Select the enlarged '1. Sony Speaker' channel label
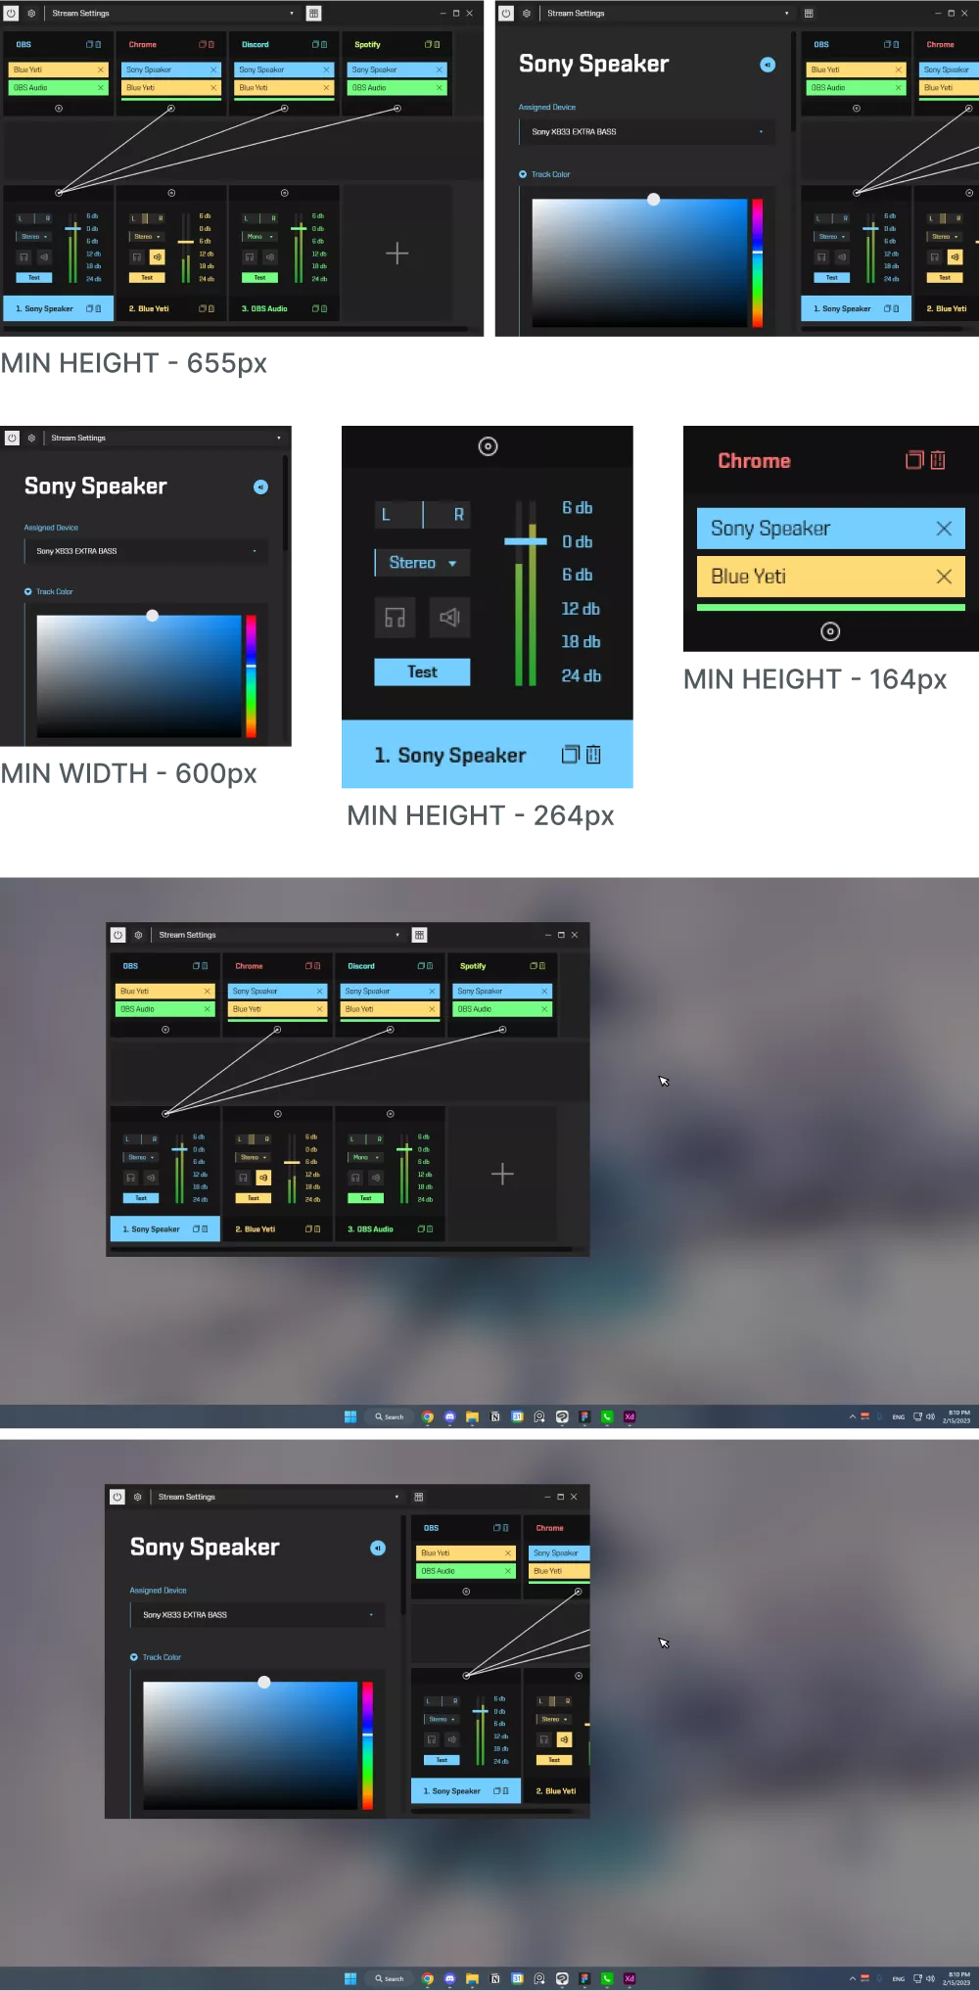This screenshot has width=979, height=1991. pos(450,756)
